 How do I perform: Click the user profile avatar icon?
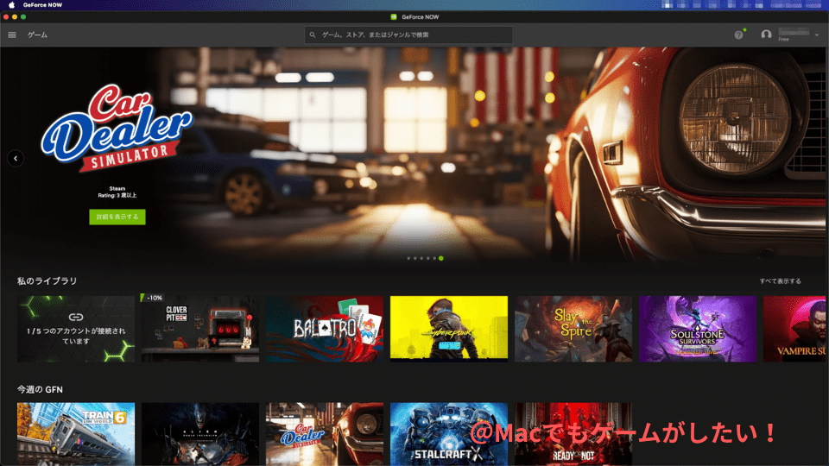tap(766, 35)
